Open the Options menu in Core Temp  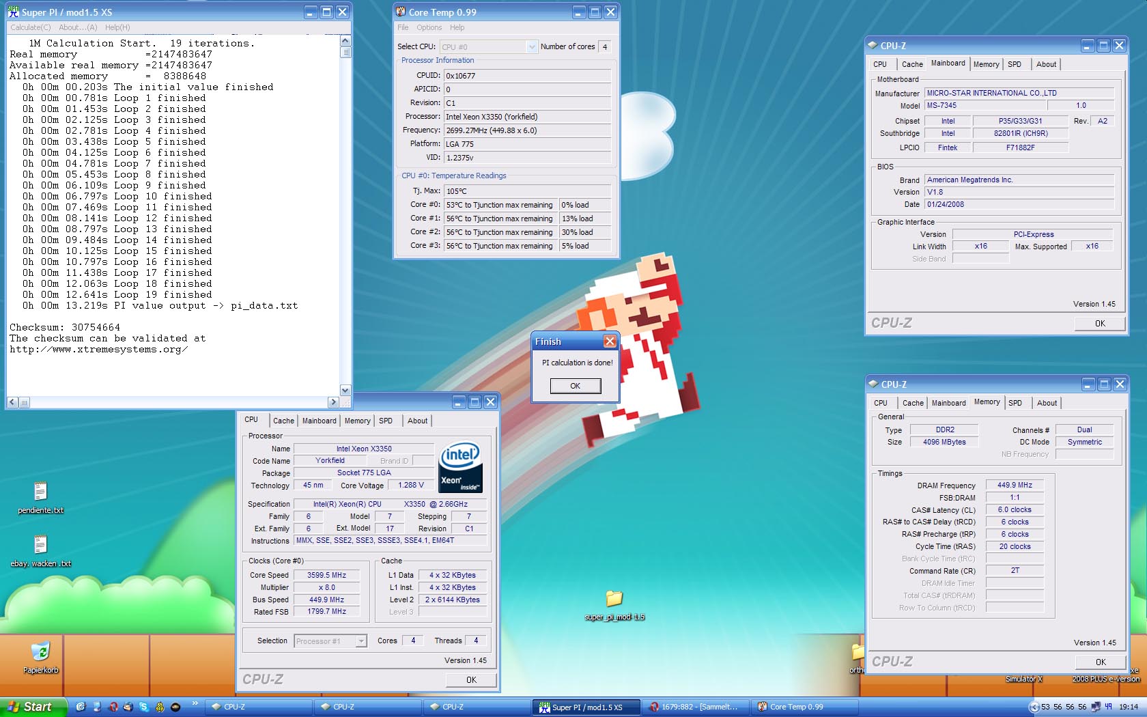point(429,27)
